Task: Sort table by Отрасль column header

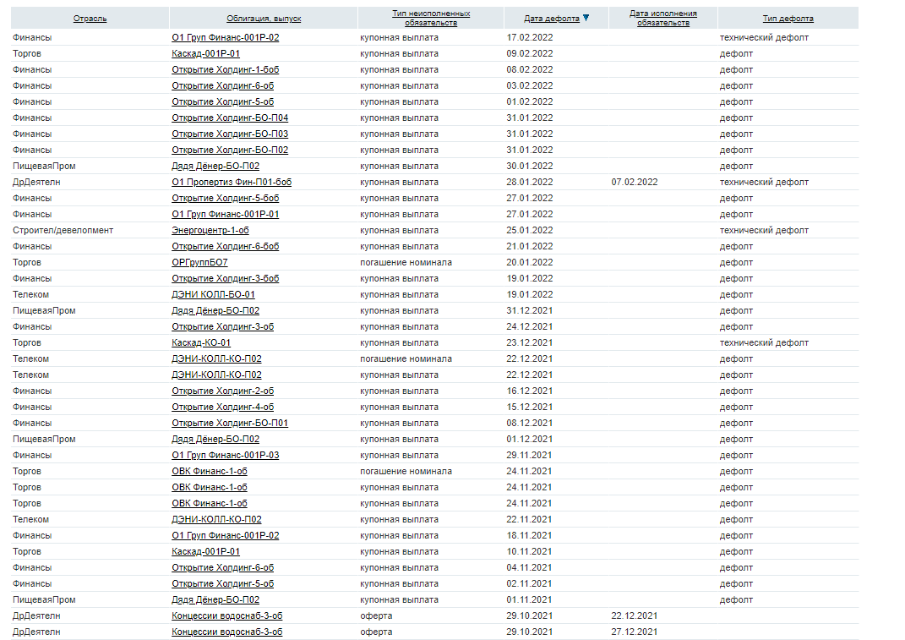Action: pos(90,19)
